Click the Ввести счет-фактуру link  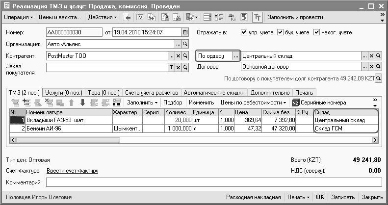(x=72, y=171)
